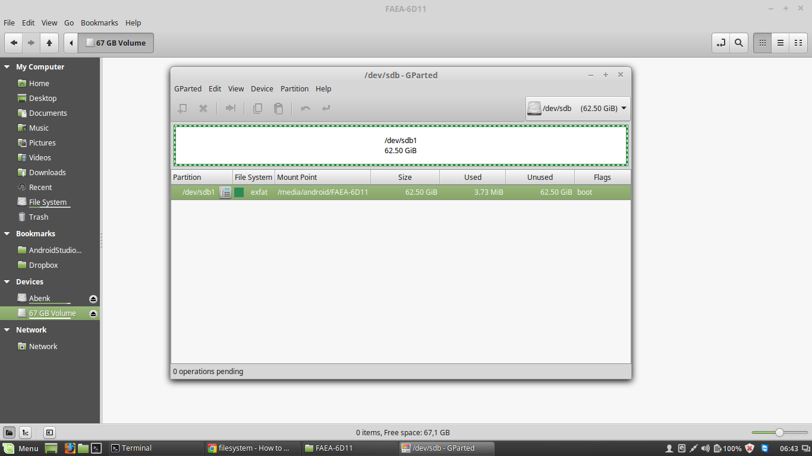Image resolution: width=812 pixels, height=456 pixels.
Task: Click the green exfat color swatch
Action: tap(239, 192)
